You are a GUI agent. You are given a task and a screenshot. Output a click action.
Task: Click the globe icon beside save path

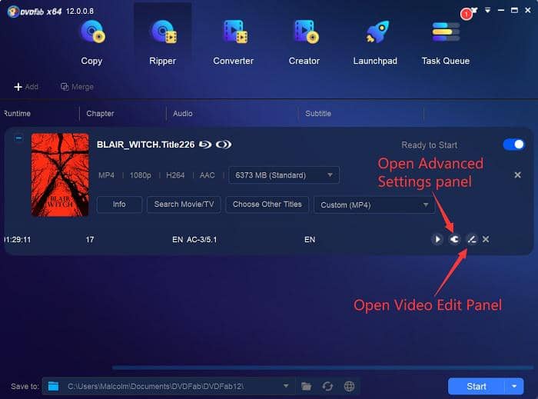tap(349, 386)
